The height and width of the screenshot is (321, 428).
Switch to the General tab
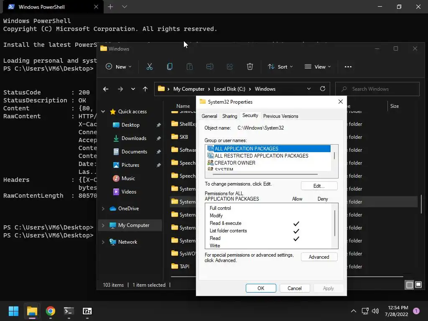coord(209,116)
